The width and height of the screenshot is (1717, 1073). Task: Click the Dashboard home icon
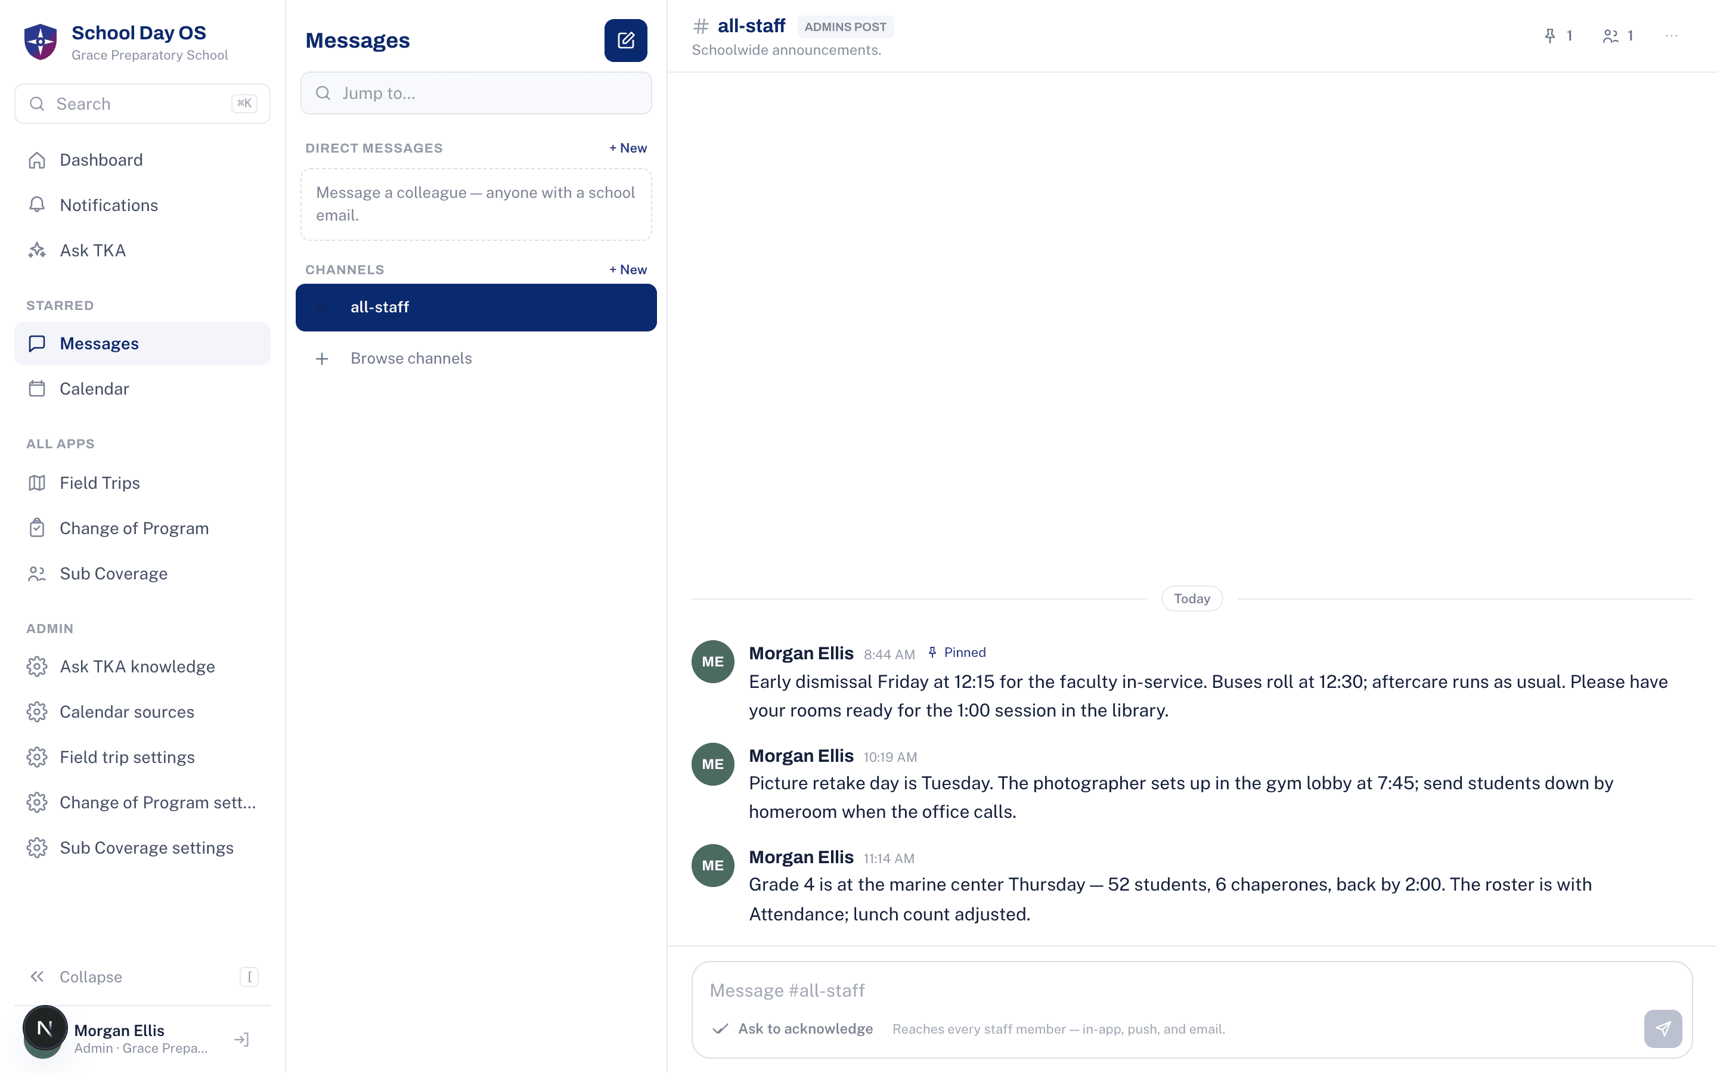(x=37, y=160)
